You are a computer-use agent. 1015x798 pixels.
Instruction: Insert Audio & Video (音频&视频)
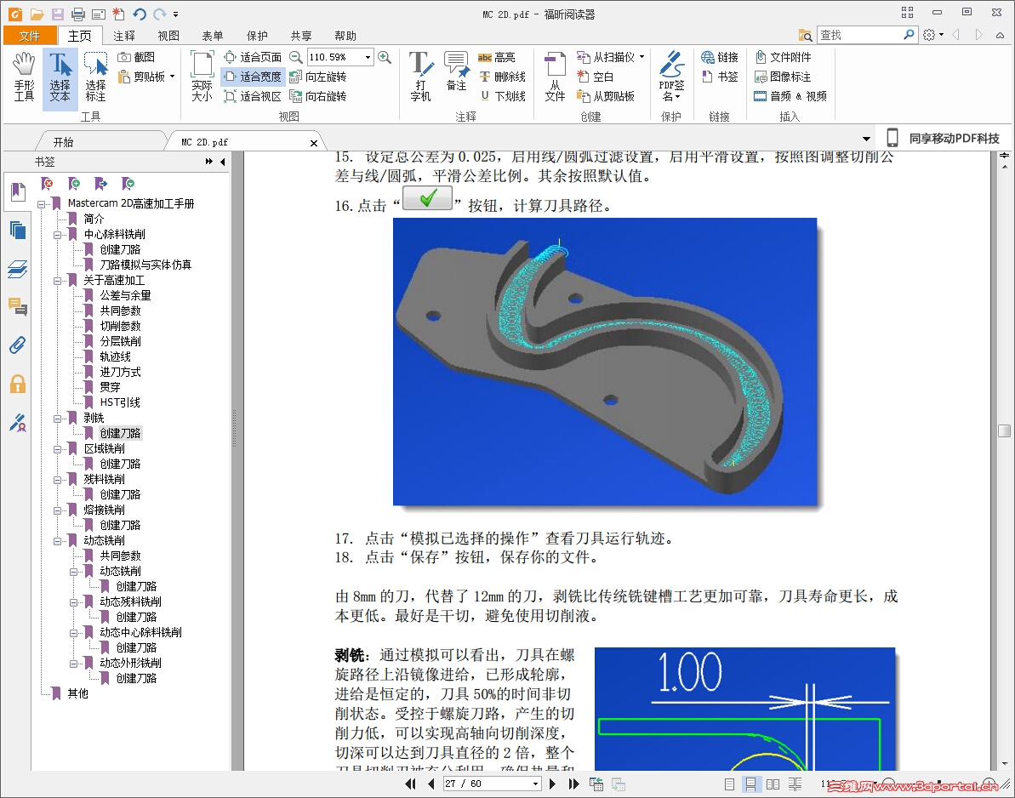click(x=790, y=96)
